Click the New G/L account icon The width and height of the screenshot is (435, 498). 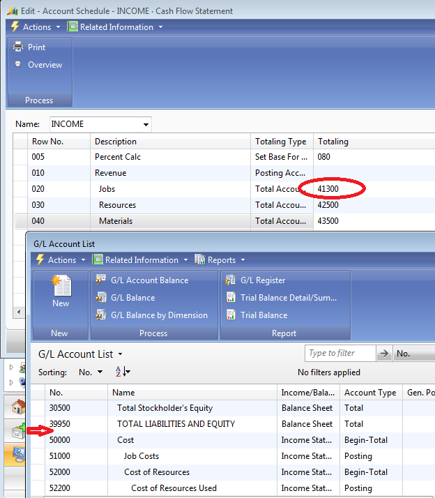pyautogui.click(x=61, y=286)
